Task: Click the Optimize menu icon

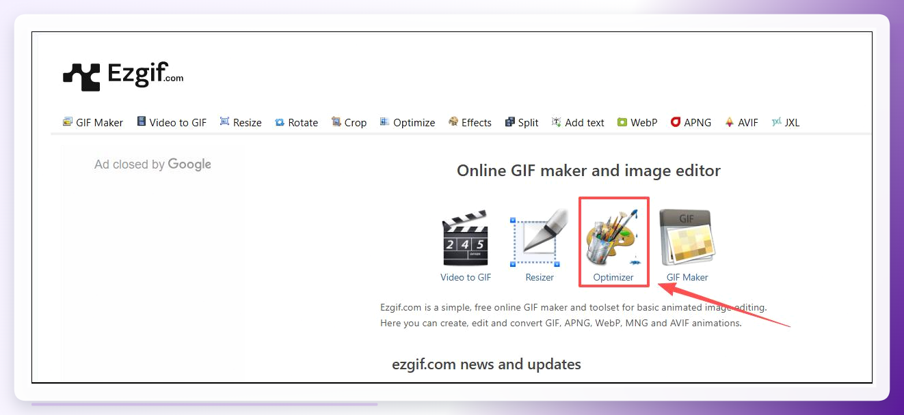Action: point(385,122)
